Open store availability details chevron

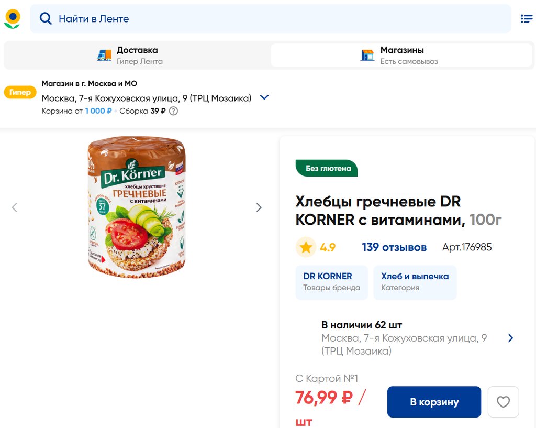(x=510, y=338)
